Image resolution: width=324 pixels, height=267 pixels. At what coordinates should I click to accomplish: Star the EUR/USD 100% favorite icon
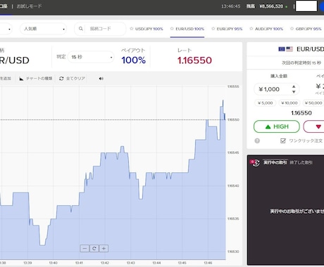pyautogui.click(x=172, y=29)
